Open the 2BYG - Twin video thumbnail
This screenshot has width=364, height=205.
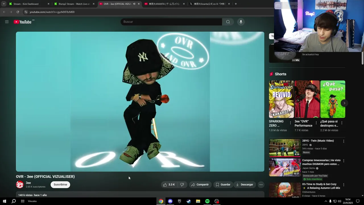click(285, 148)
